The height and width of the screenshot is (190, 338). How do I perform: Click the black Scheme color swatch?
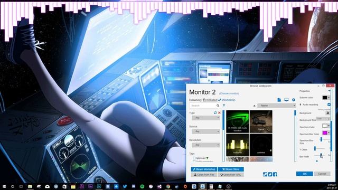(x=325, y=98)
